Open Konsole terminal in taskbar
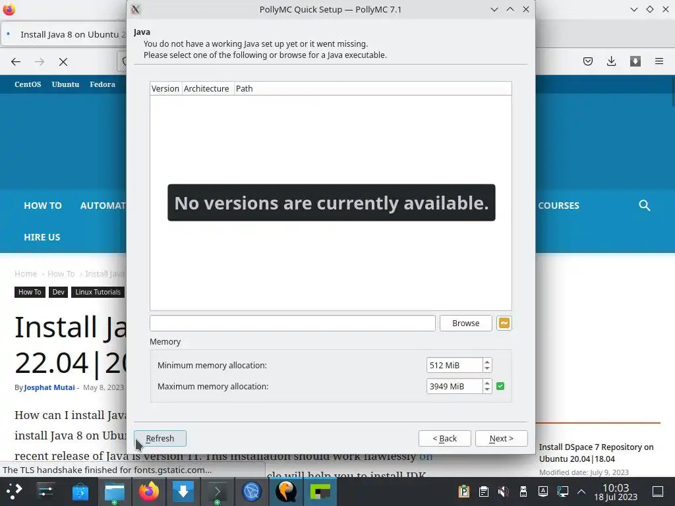675x506 pixels. 218,492
